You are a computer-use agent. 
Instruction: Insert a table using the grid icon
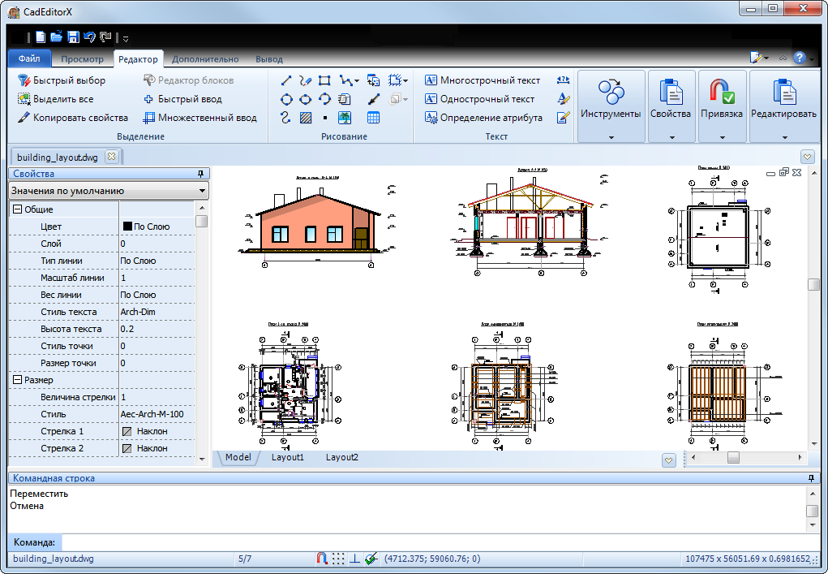(373, 118)
